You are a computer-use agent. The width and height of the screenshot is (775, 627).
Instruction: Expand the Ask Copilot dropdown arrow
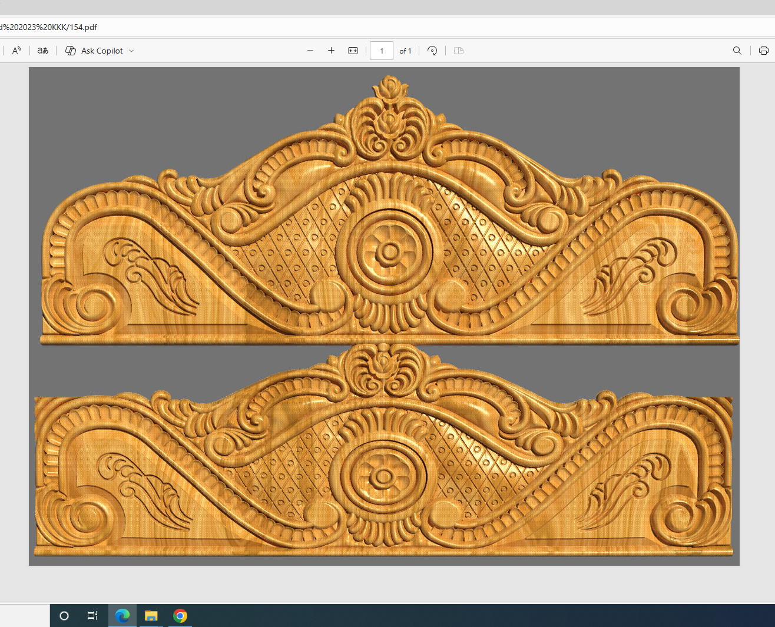131,51
